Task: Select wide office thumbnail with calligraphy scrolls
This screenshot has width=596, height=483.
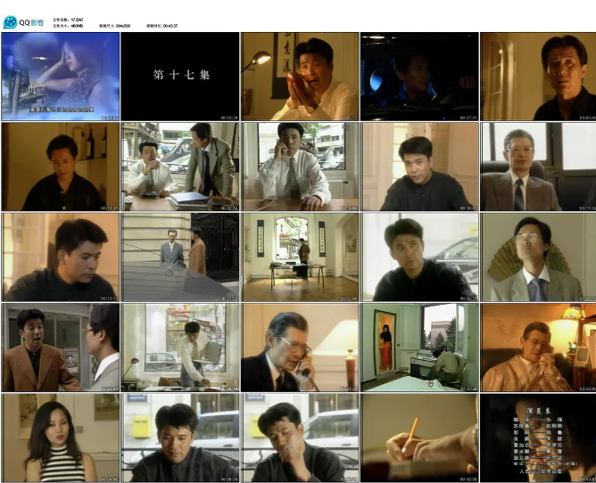Action: (x=300, y=258)
